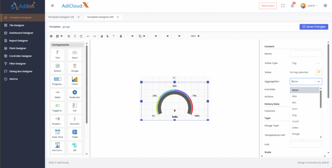Expand the 100% zoom dropdown
The width and height of the screenshot is (332, 168).
click(x=195, y=36)
